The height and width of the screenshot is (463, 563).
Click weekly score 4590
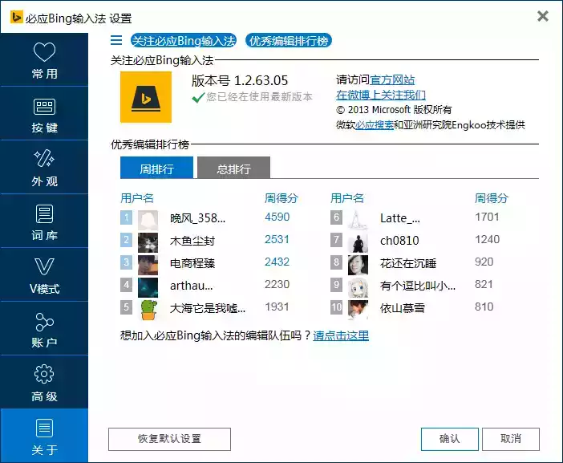tap(277, 217)
